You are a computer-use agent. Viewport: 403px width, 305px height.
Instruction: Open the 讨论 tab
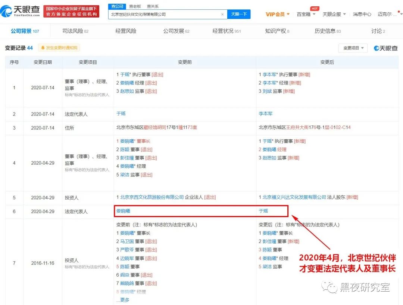(378, 31)
